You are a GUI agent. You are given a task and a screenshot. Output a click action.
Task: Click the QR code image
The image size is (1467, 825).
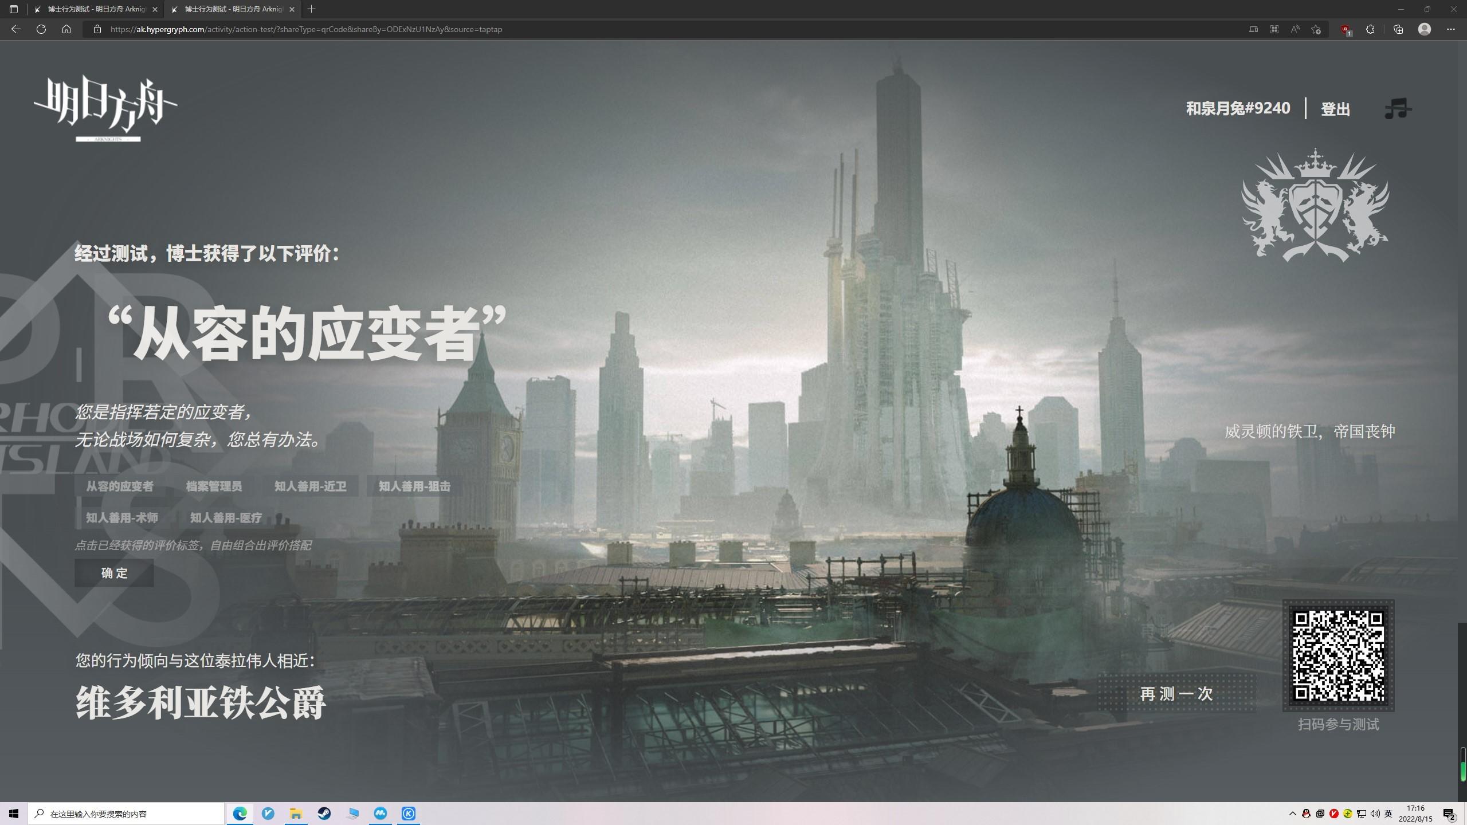click(x=1338, y=656)
